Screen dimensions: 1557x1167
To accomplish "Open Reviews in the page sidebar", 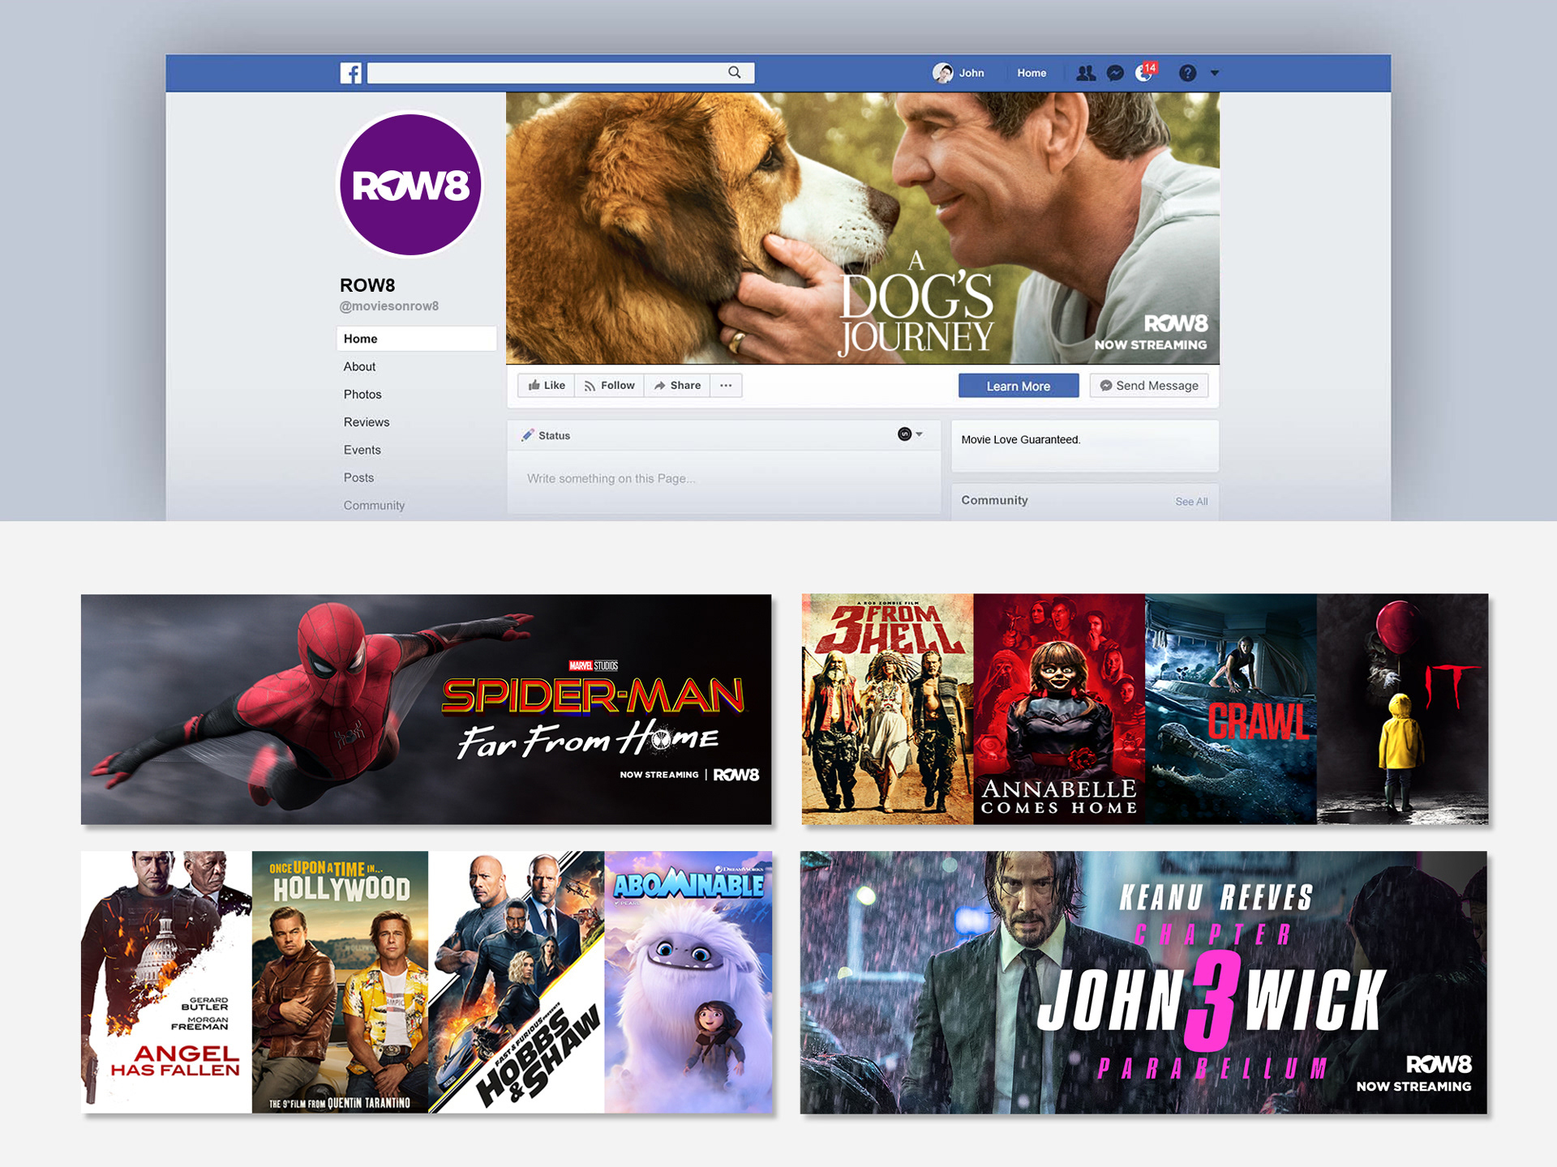I will coord(367,422).
